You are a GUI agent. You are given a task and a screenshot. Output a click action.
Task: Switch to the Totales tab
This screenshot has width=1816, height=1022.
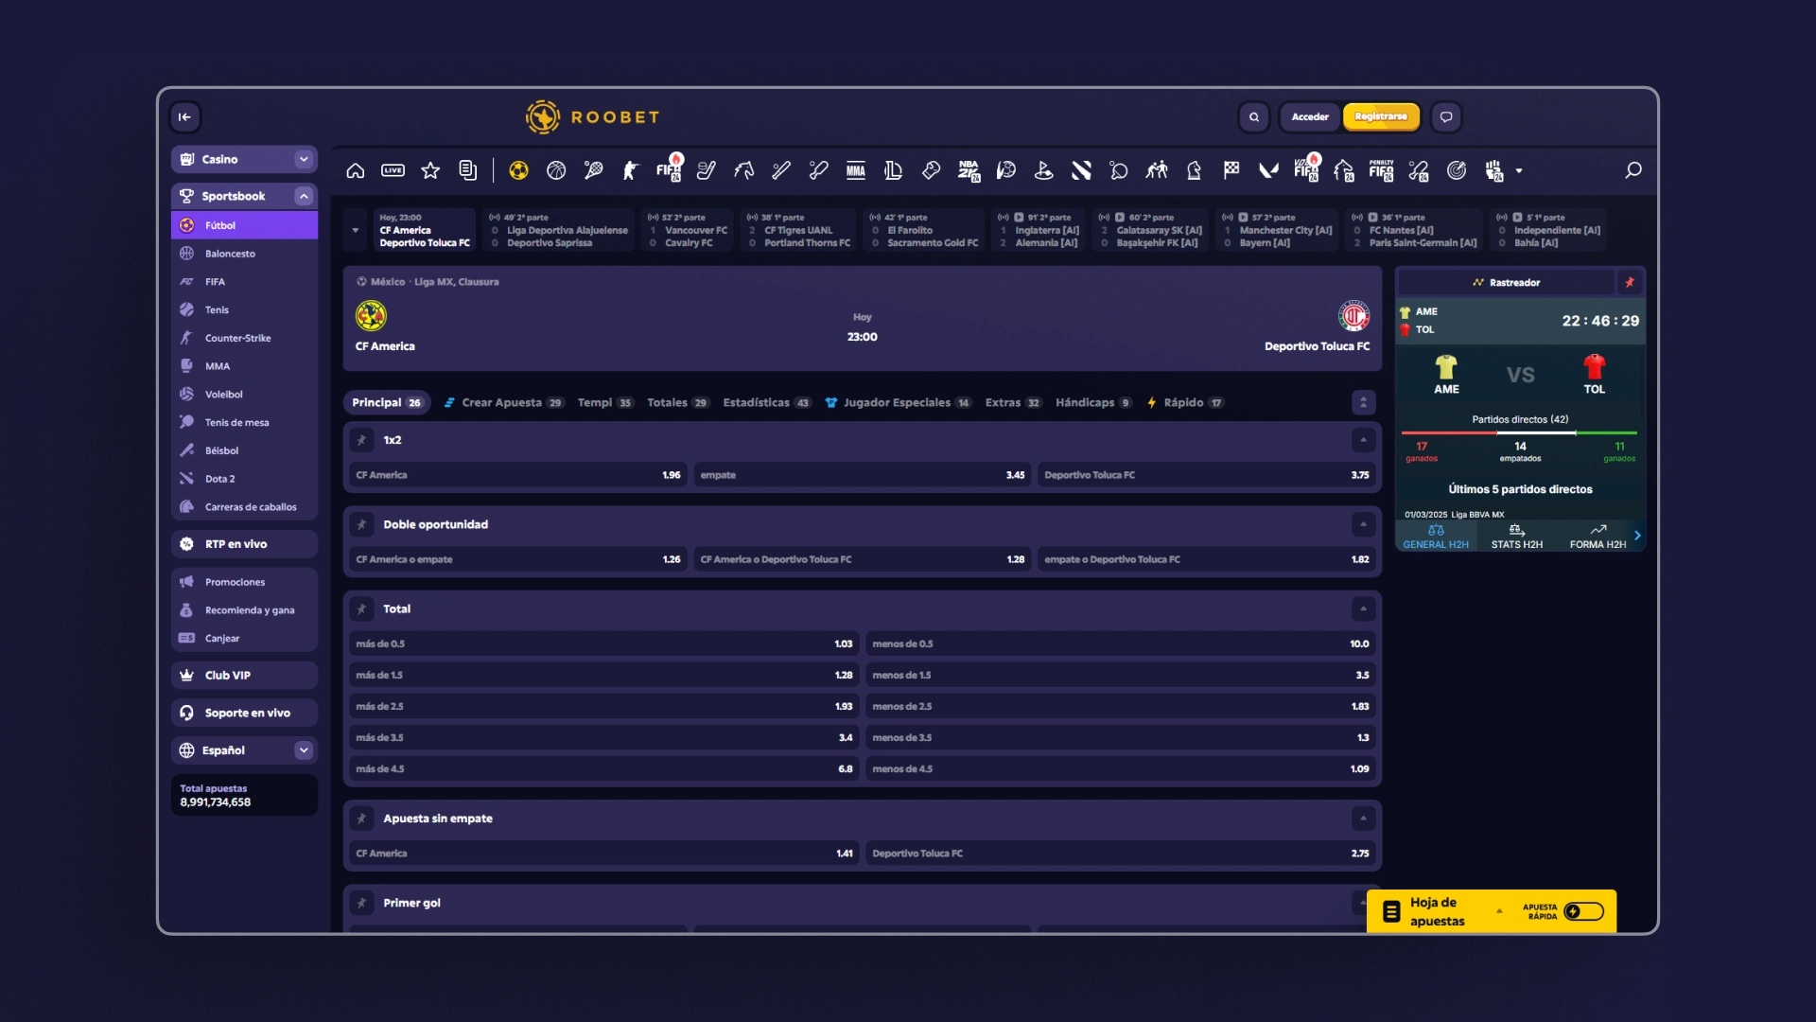coord(677,403)
